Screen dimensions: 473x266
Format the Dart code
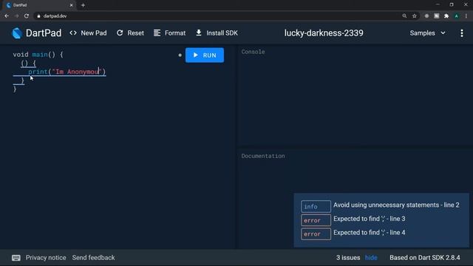click(x=169, y=33)
